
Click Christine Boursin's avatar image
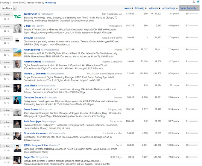[x=17, y=100]
